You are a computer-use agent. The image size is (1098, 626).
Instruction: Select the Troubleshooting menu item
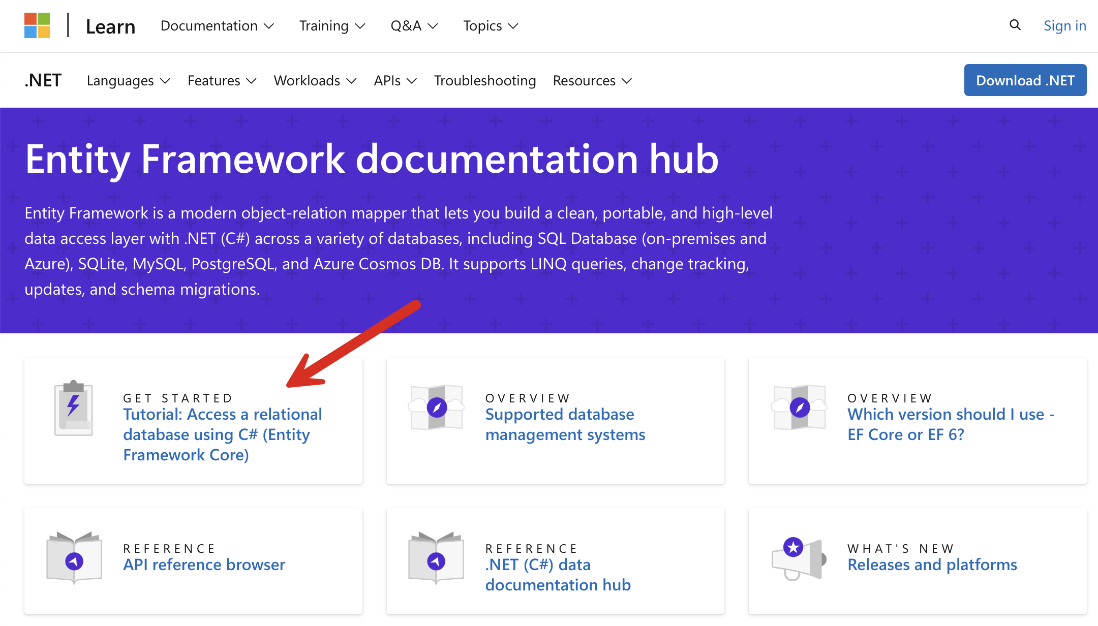[x=484, y=81]
